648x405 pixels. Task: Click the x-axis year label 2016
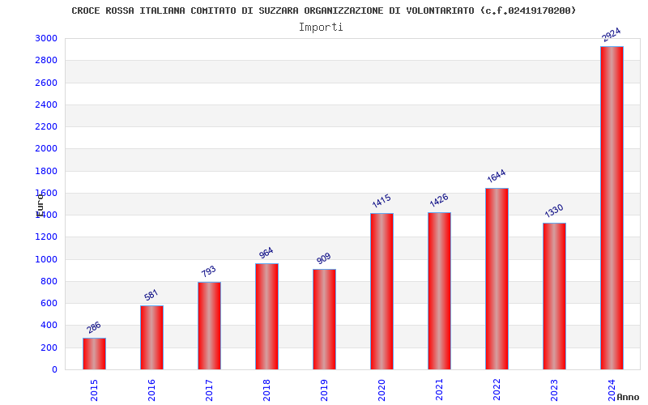[151, 390]
